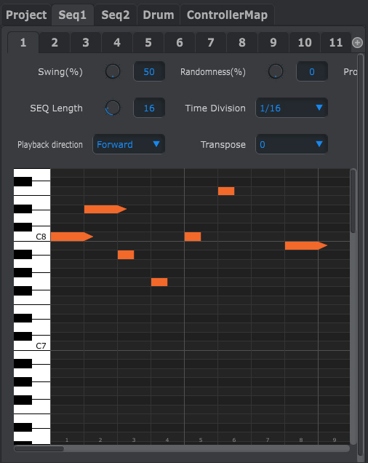Viewport: 368px width, 463px height.
Task: Select the note at step 4
Action: pyautogui.click(x=159, y=282)
